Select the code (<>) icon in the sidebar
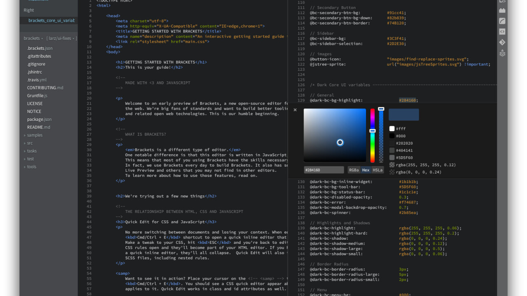 coord(502,31)
